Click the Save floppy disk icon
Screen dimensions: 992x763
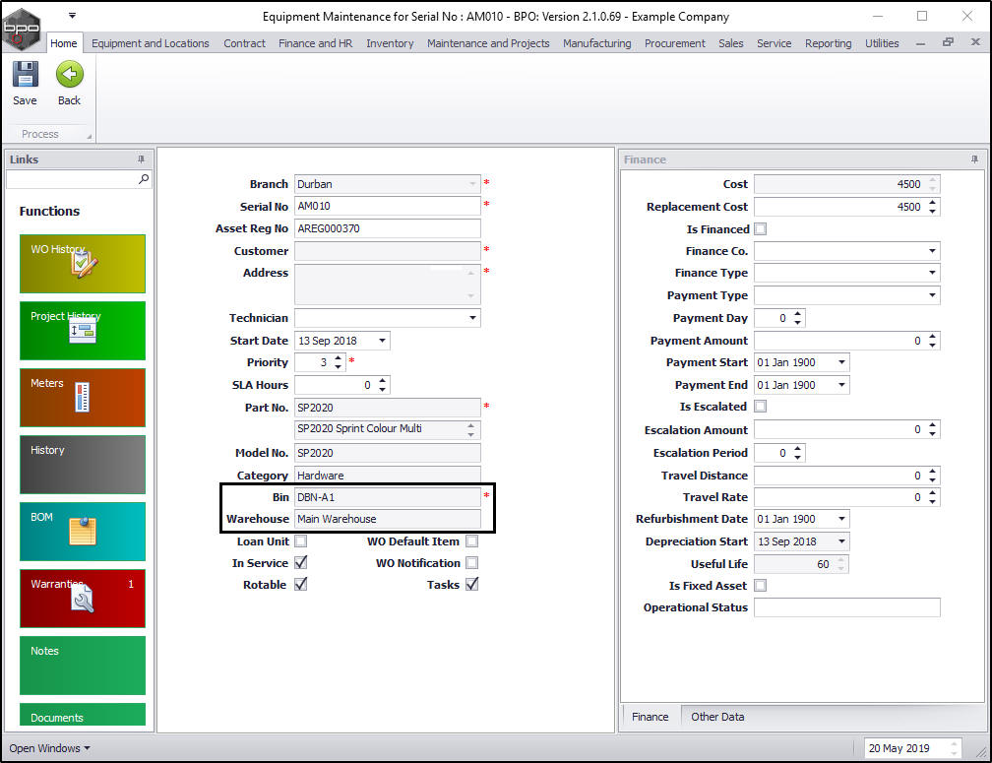click(x=26, y=74)
